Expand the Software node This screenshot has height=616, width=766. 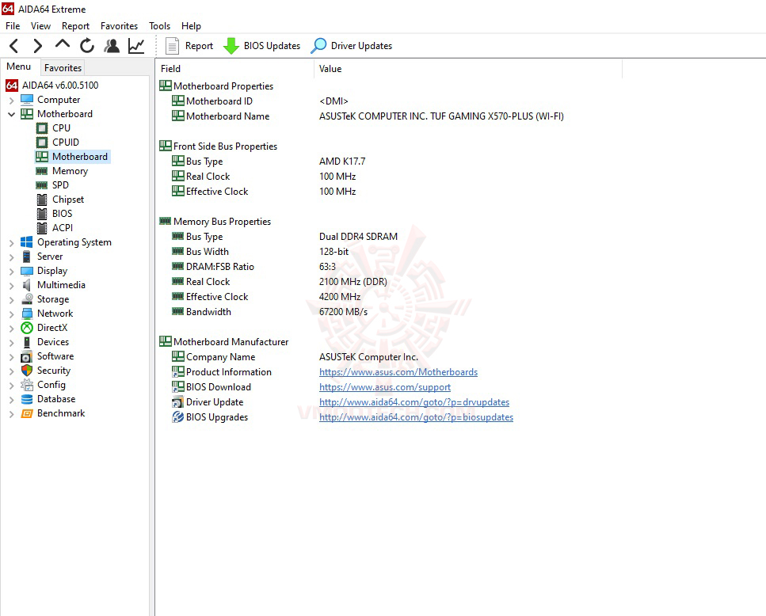[12, 357]
